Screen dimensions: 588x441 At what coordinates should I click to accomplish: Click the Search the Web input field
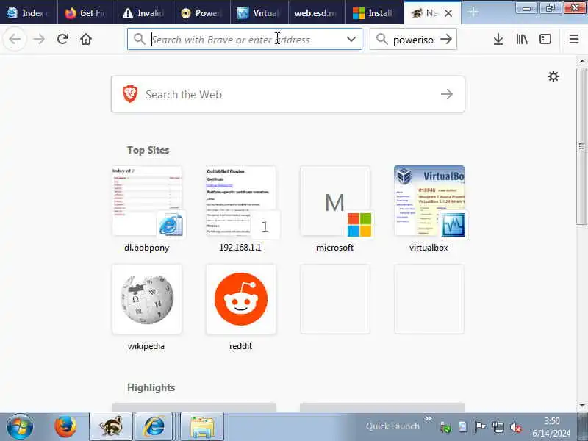pyautogui.click(x=288, y=94)
